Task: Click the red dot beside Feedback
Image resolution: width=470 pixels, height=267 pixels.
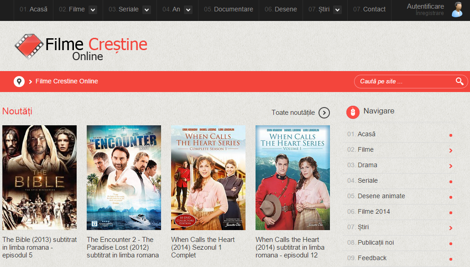Action: point(450,259)
